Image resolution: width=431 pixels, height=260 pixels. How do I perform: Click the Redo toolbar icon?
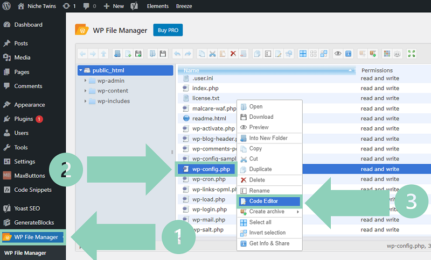pyautogui.click(x=187, y=54)
